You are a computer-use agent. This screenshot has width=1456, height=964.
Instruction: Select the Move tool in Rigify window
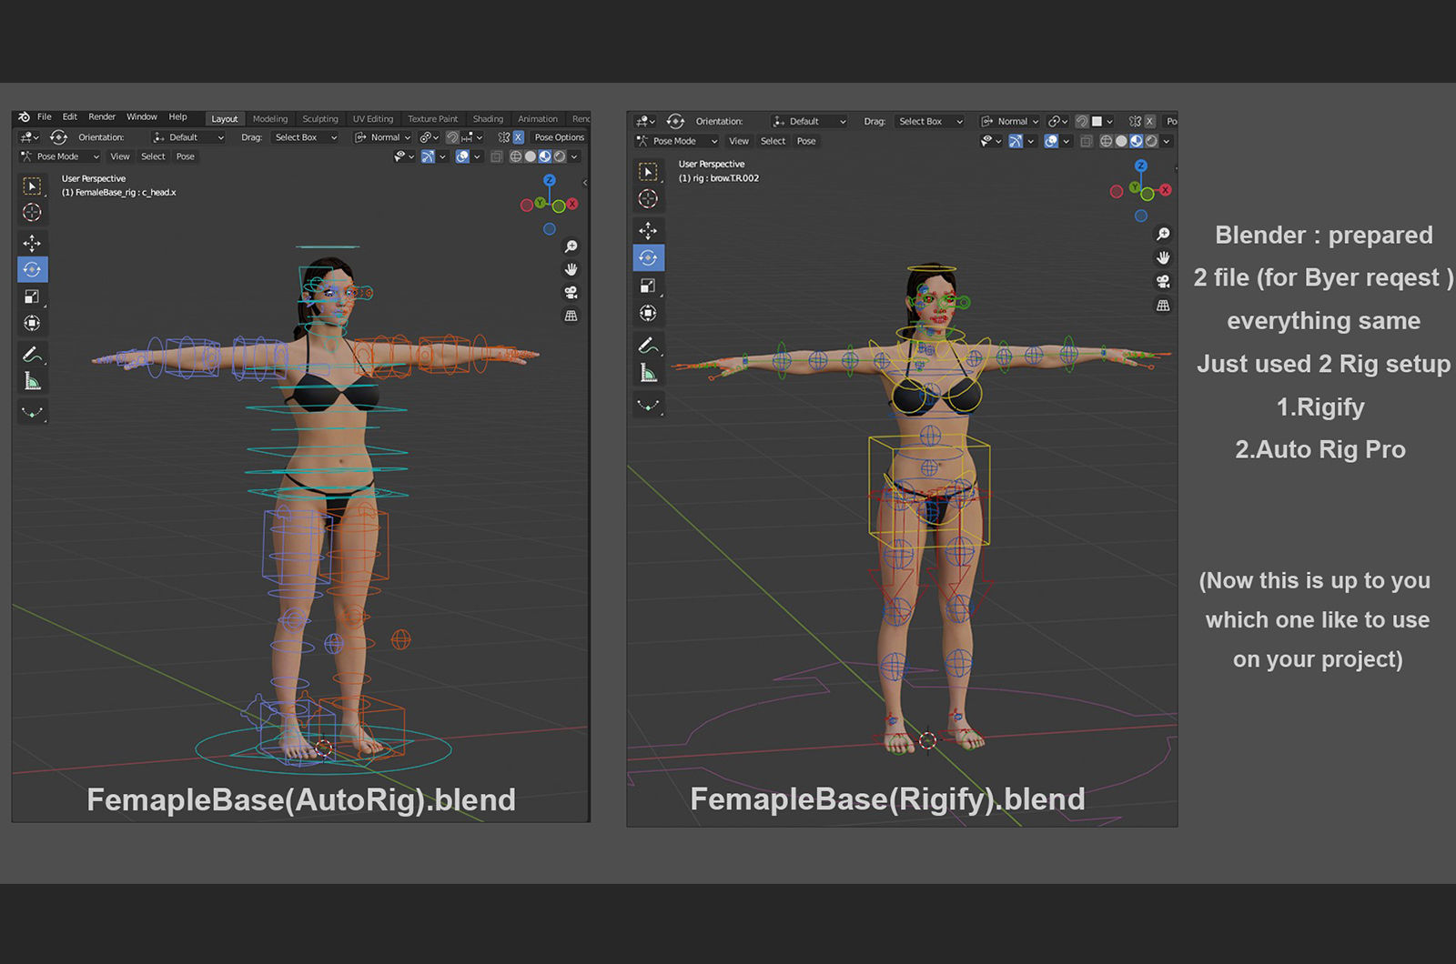[x=648, y=230]
